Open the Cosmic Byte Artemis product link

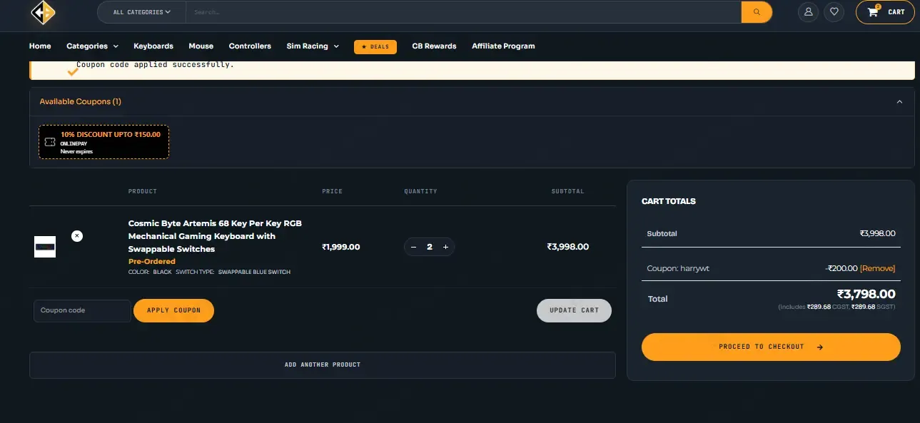tap(215, 236)
